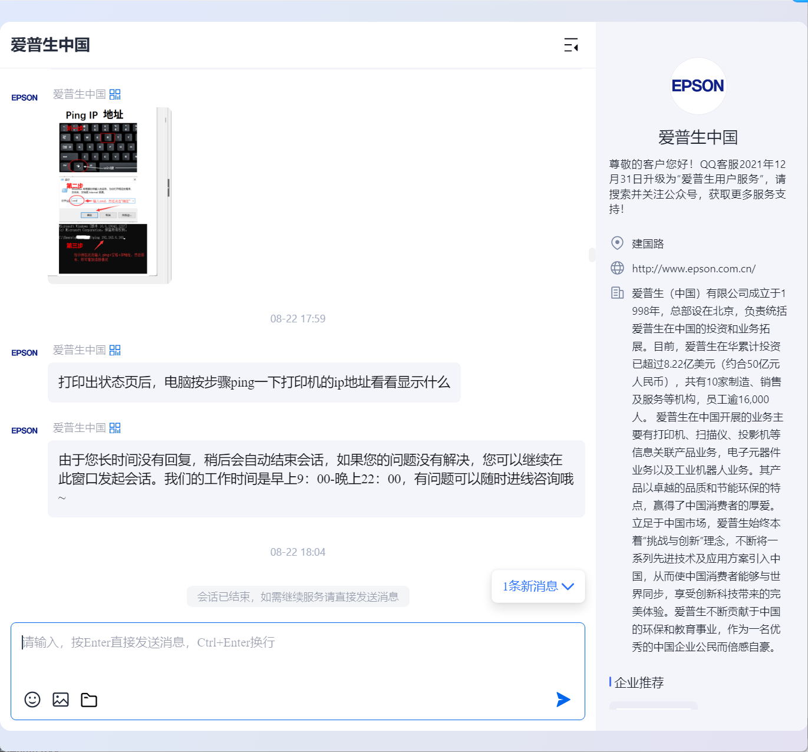Click the EPSON avatar beside the ping instruction message
The image size is (808, 752).
point(25,353)
